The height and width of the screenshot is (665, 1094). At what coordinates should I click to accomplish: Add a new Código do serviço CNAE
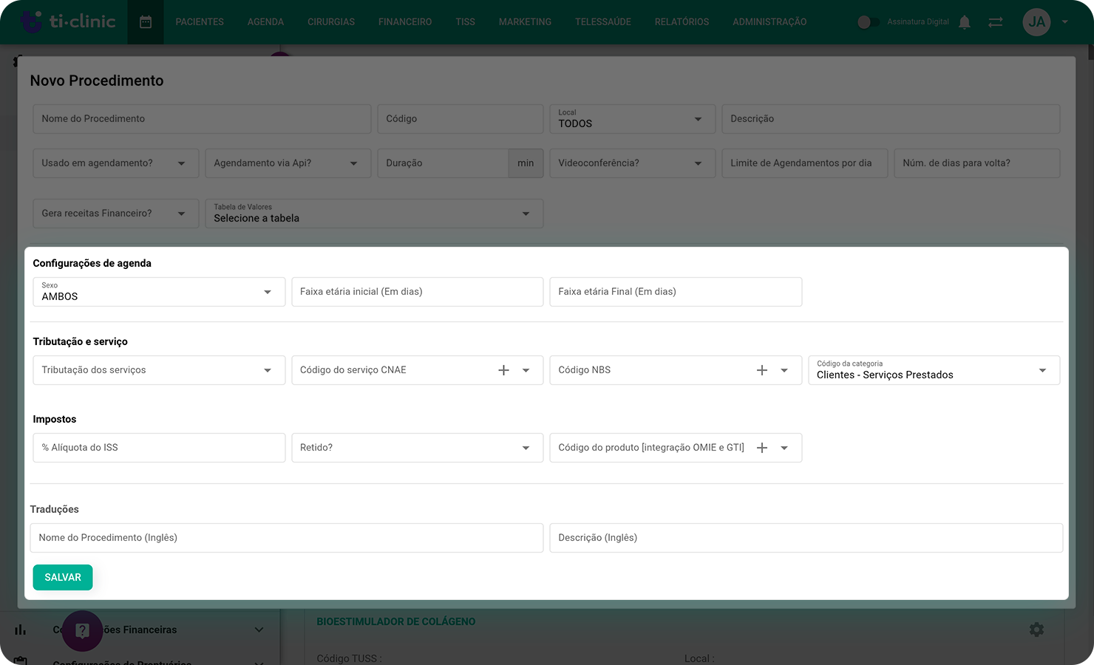[x=503, y=370]
